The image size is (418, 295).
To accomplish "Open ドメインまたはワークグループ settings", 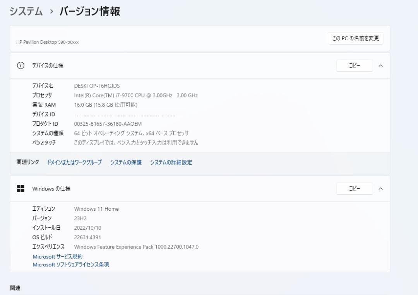I will 74,162.
